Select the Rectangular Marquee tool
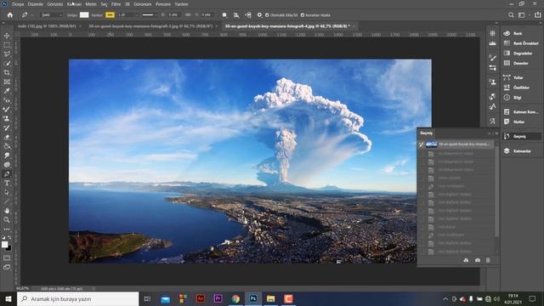 7,45
